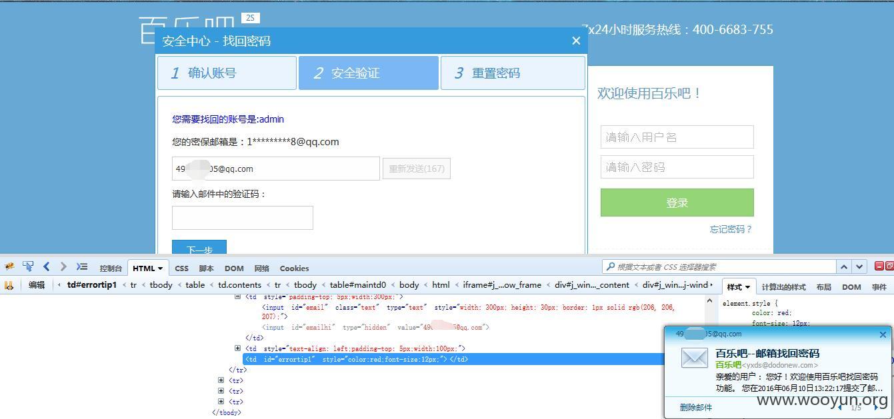Viewport: 894px width, 419px height.
Task: Switch to the CSS panel tab
Action: click(x=181, y=268)
